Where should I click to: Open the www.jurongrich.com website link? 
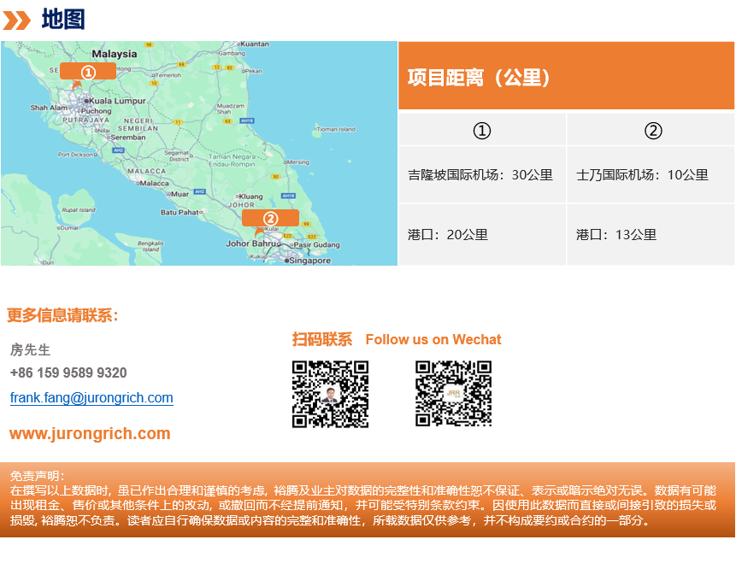[90, 434]
